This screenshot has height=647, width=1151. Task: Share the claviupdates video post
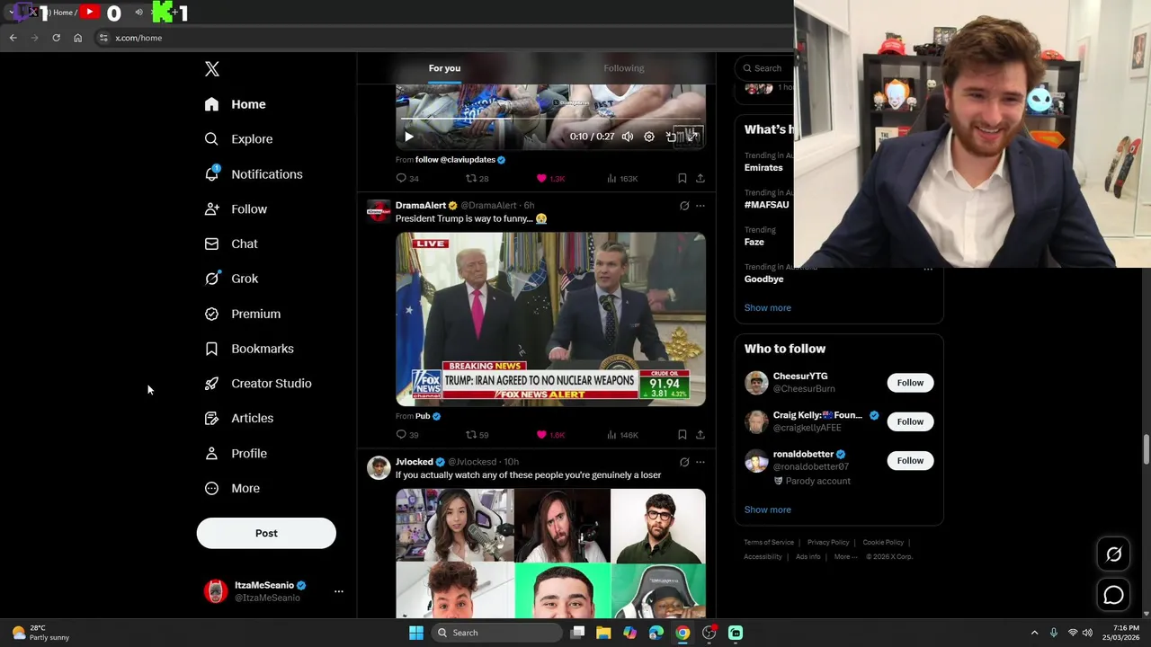pos(700,179)
